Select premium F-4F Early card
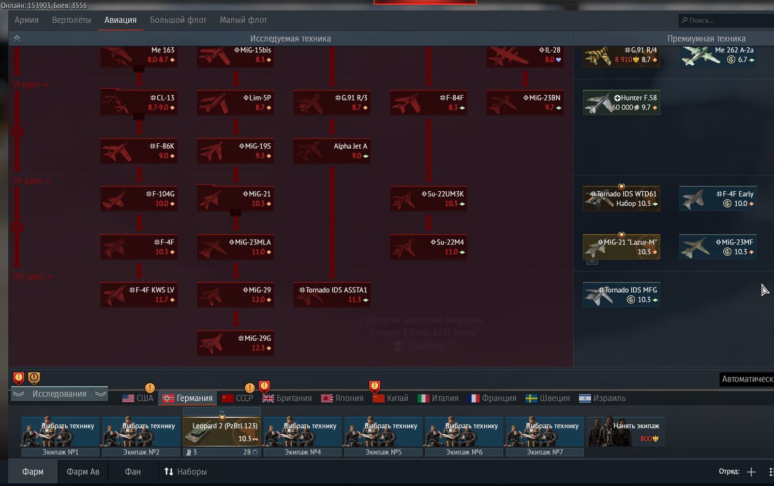 tap(718, 199)
